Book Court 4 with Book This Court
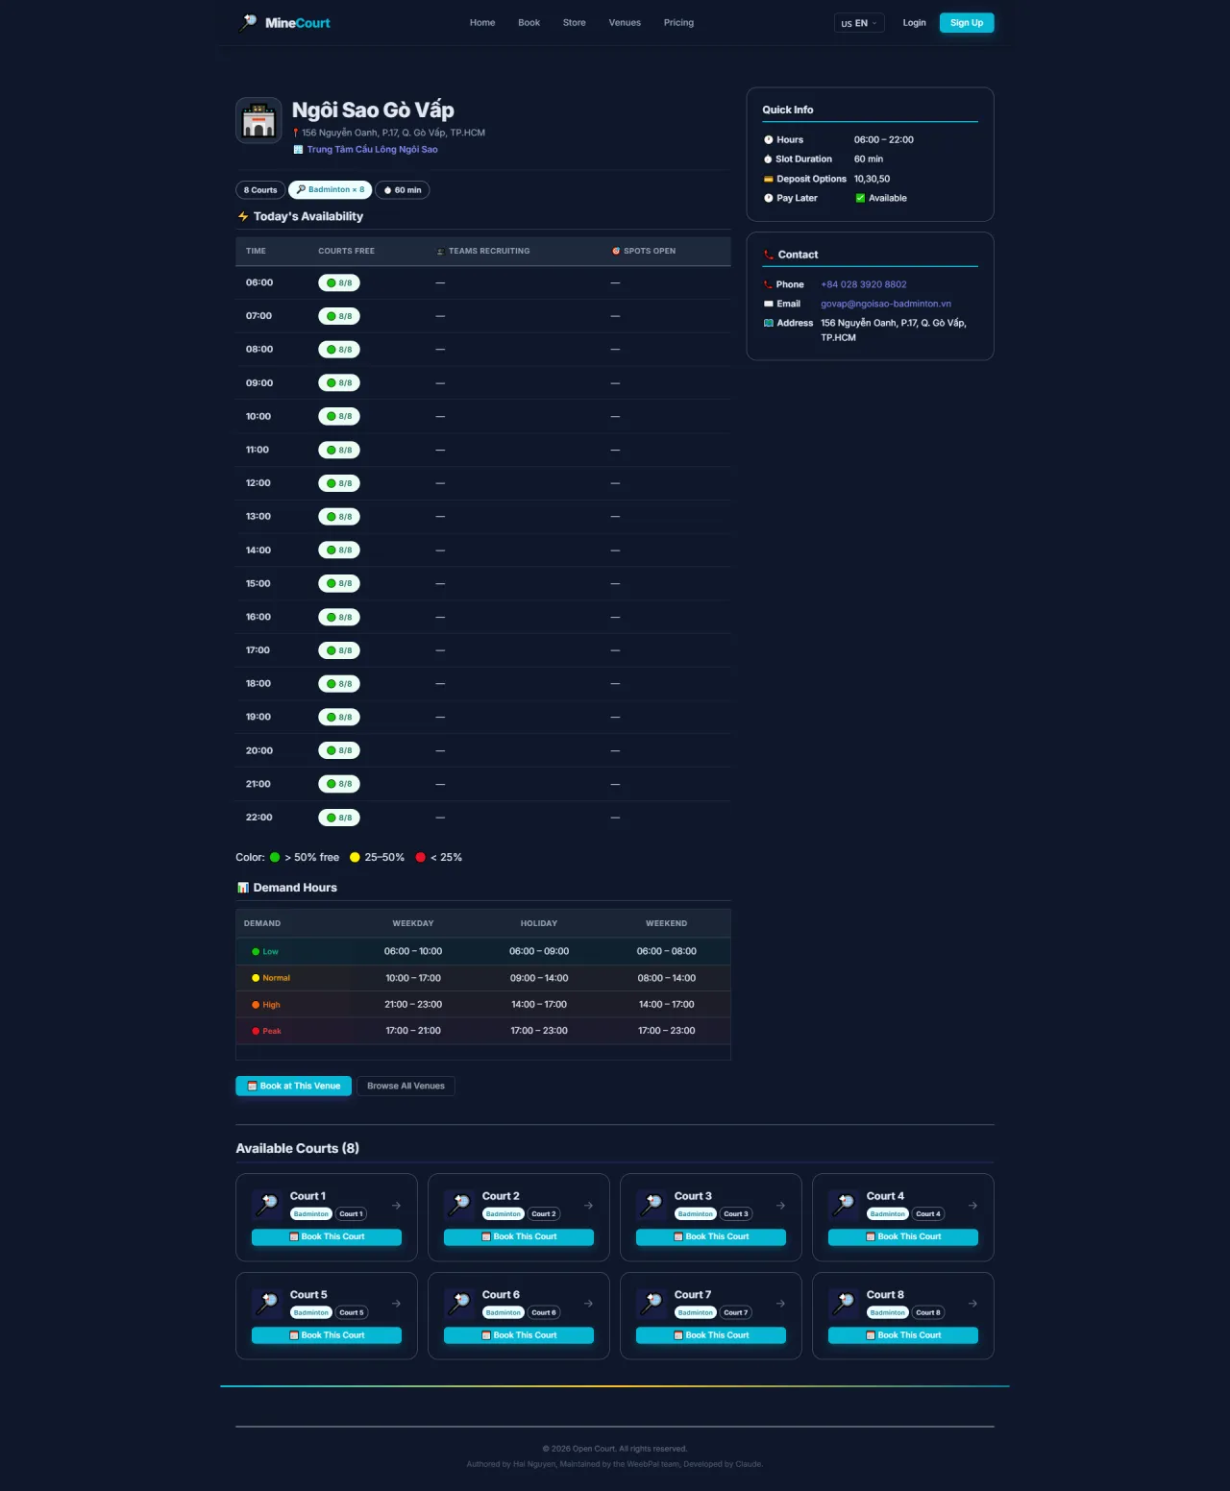This screenshot has height=1491, width=1230. tap(903, 1237)
